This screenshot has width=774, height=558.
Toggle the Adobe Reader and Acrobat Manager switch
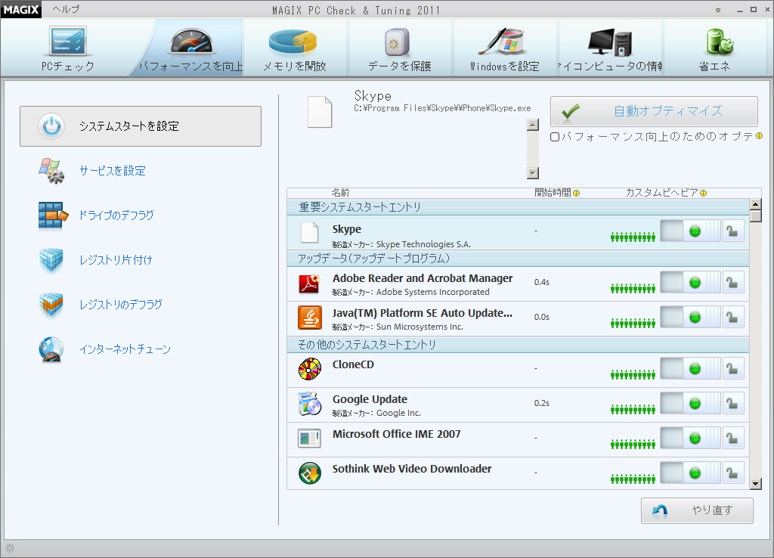coord(691,283)
